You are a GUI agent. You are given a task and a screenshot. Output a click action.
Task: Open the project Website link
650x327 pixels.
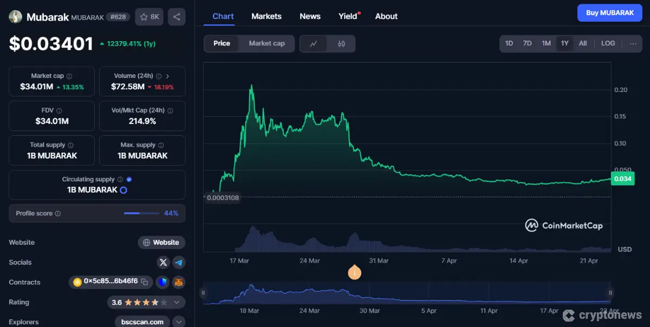coord(161,242)
